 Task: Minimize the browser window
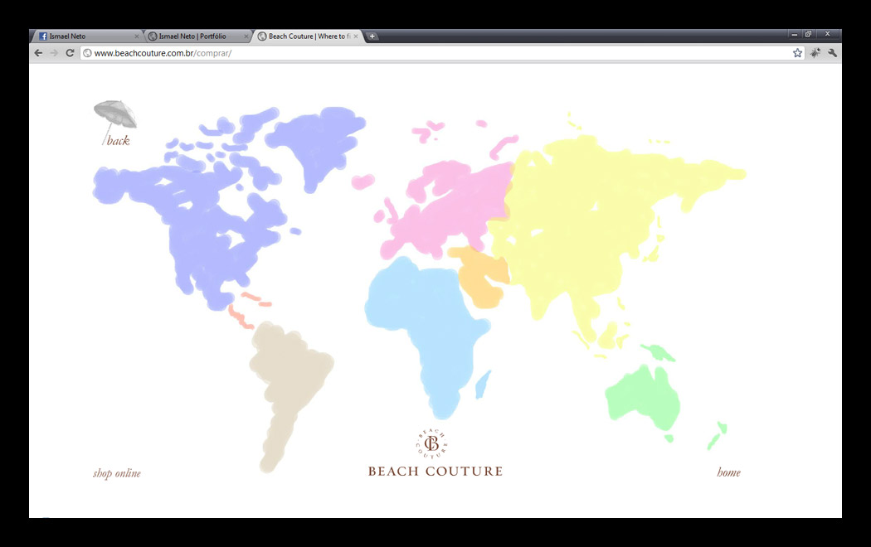[795, 35]
